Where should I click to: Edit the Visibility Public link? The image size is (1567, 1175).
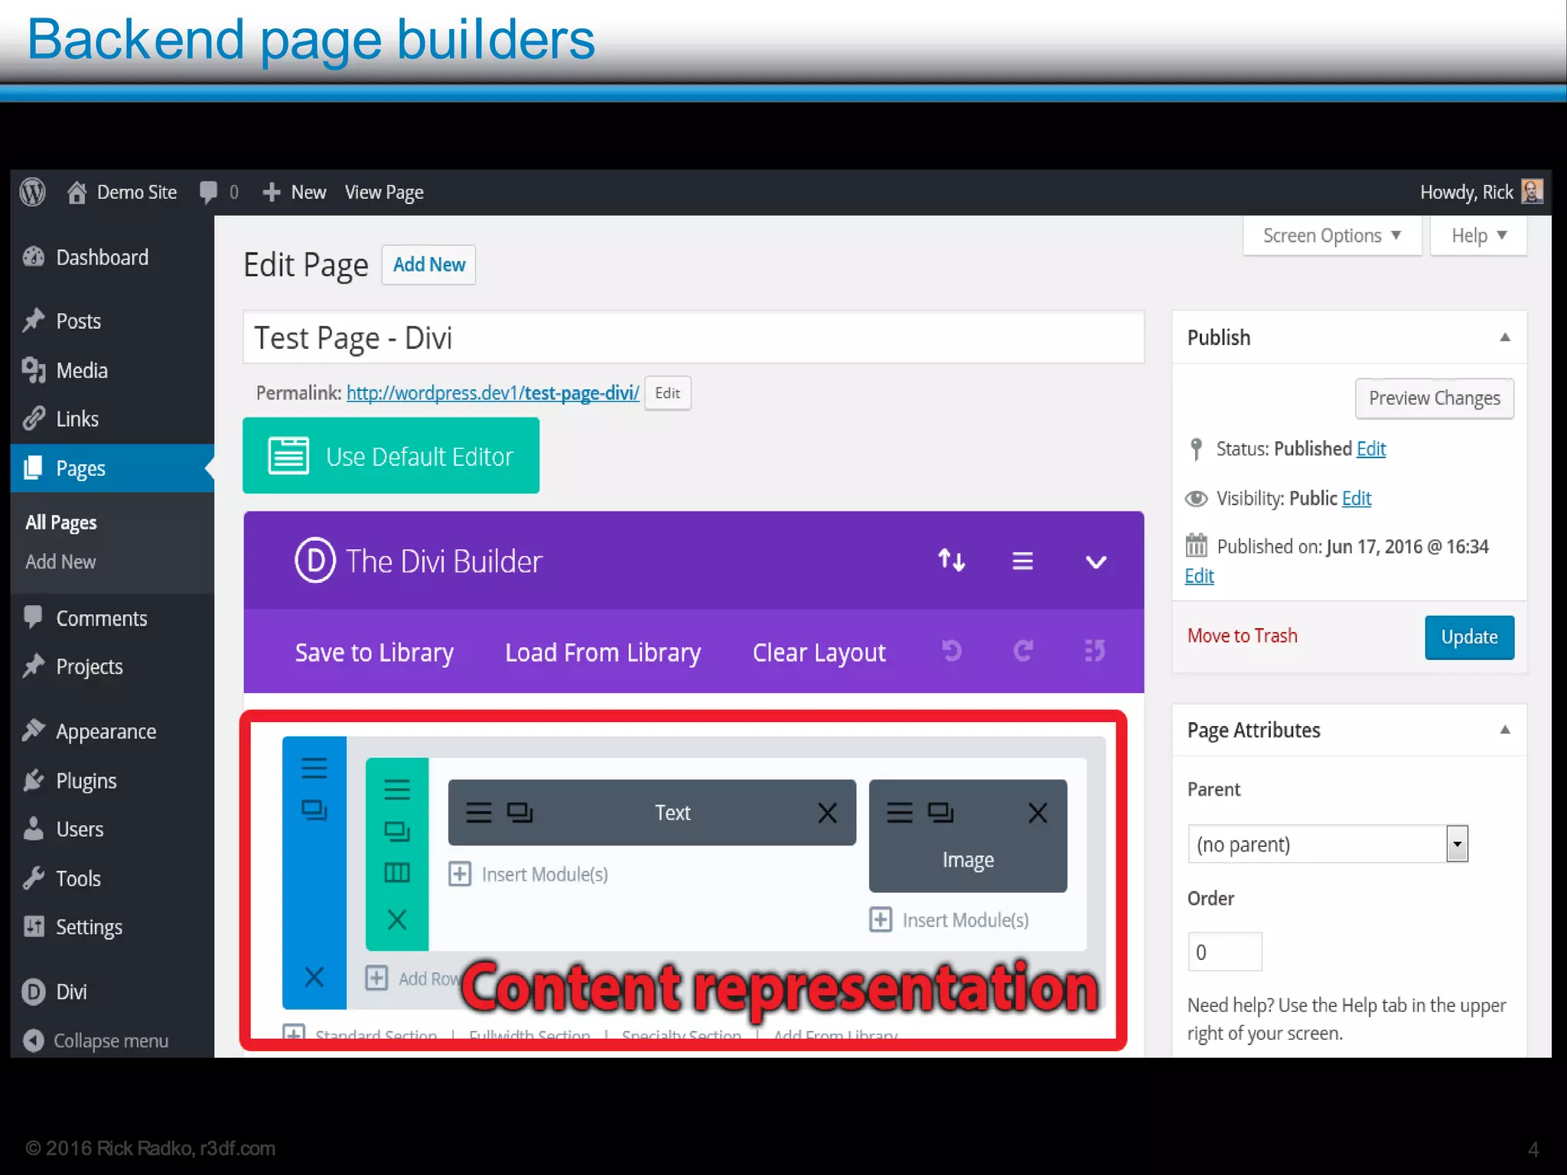pos(1357,499)
